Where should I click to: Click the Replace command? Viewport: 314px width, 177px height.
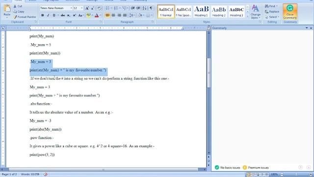(272, 12)
